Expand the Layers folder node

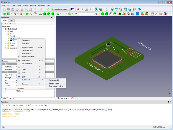[x=6, y=43]
